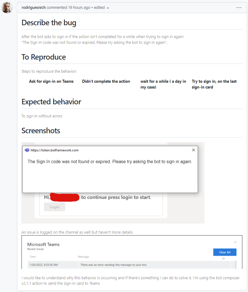Click the Message column header
Image resolution: width=248 pixels, height=292 pixels.
point(83,257)
